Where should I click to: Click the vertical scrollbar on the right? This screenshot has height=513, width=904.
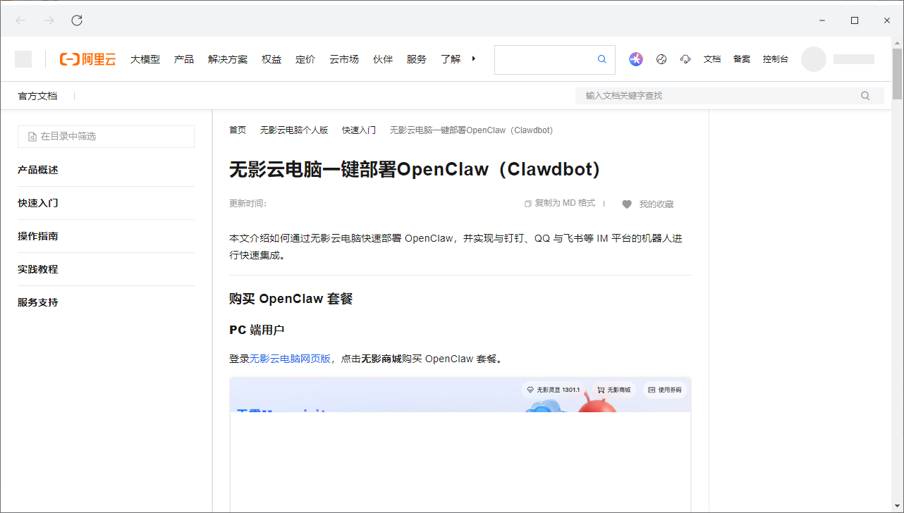pyautogui.click(x=897, y=74)
